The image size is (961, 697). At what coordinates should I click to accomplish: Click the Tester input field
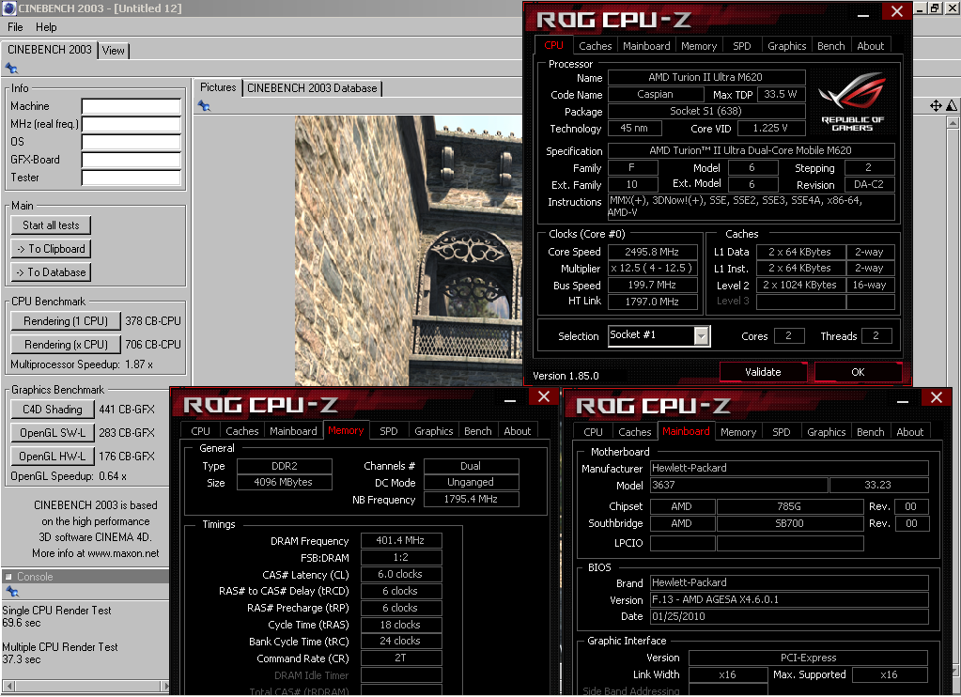click(132, 178)
